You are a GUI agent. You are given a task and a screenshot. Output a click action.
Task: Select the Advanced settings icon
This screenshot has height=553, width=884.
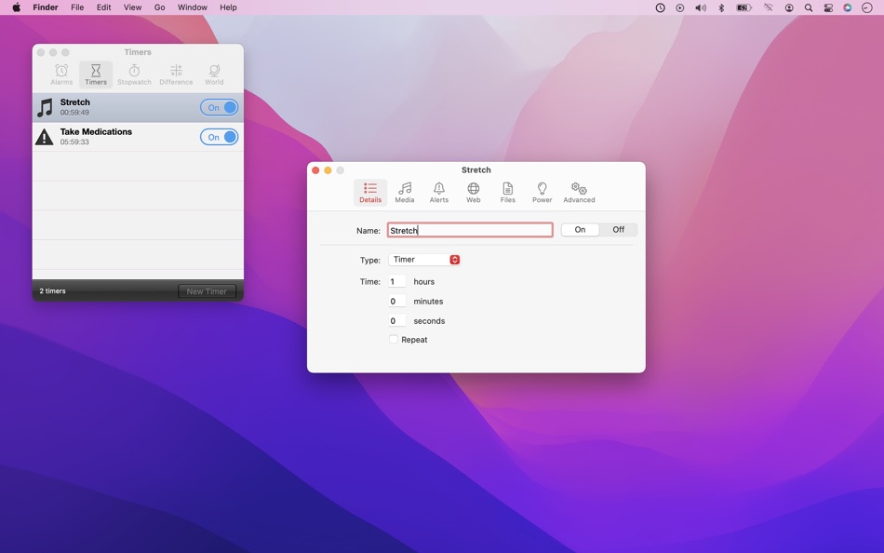578,192
